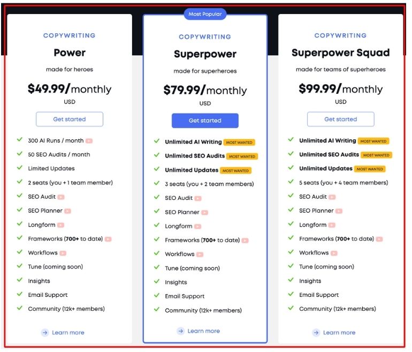Follow Learn more link under Power plan
The height and width of the screenshot is (352, 412).
[x=68, y=333]
